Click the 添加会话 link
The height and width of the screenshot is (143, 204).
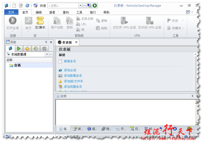coord(70,70)
